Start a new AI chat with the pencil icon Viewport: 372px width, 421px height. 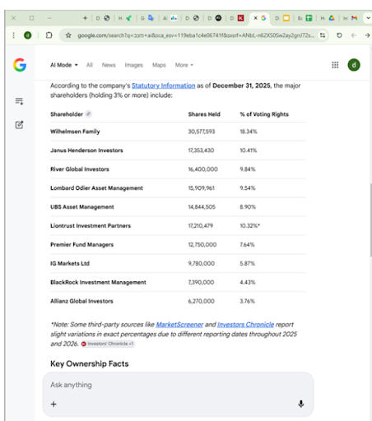[x=19, y=125]
